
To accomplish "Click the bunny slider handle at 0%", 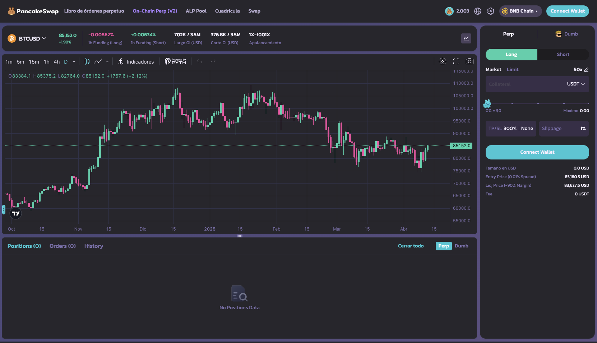I will (x=487, y=103).
